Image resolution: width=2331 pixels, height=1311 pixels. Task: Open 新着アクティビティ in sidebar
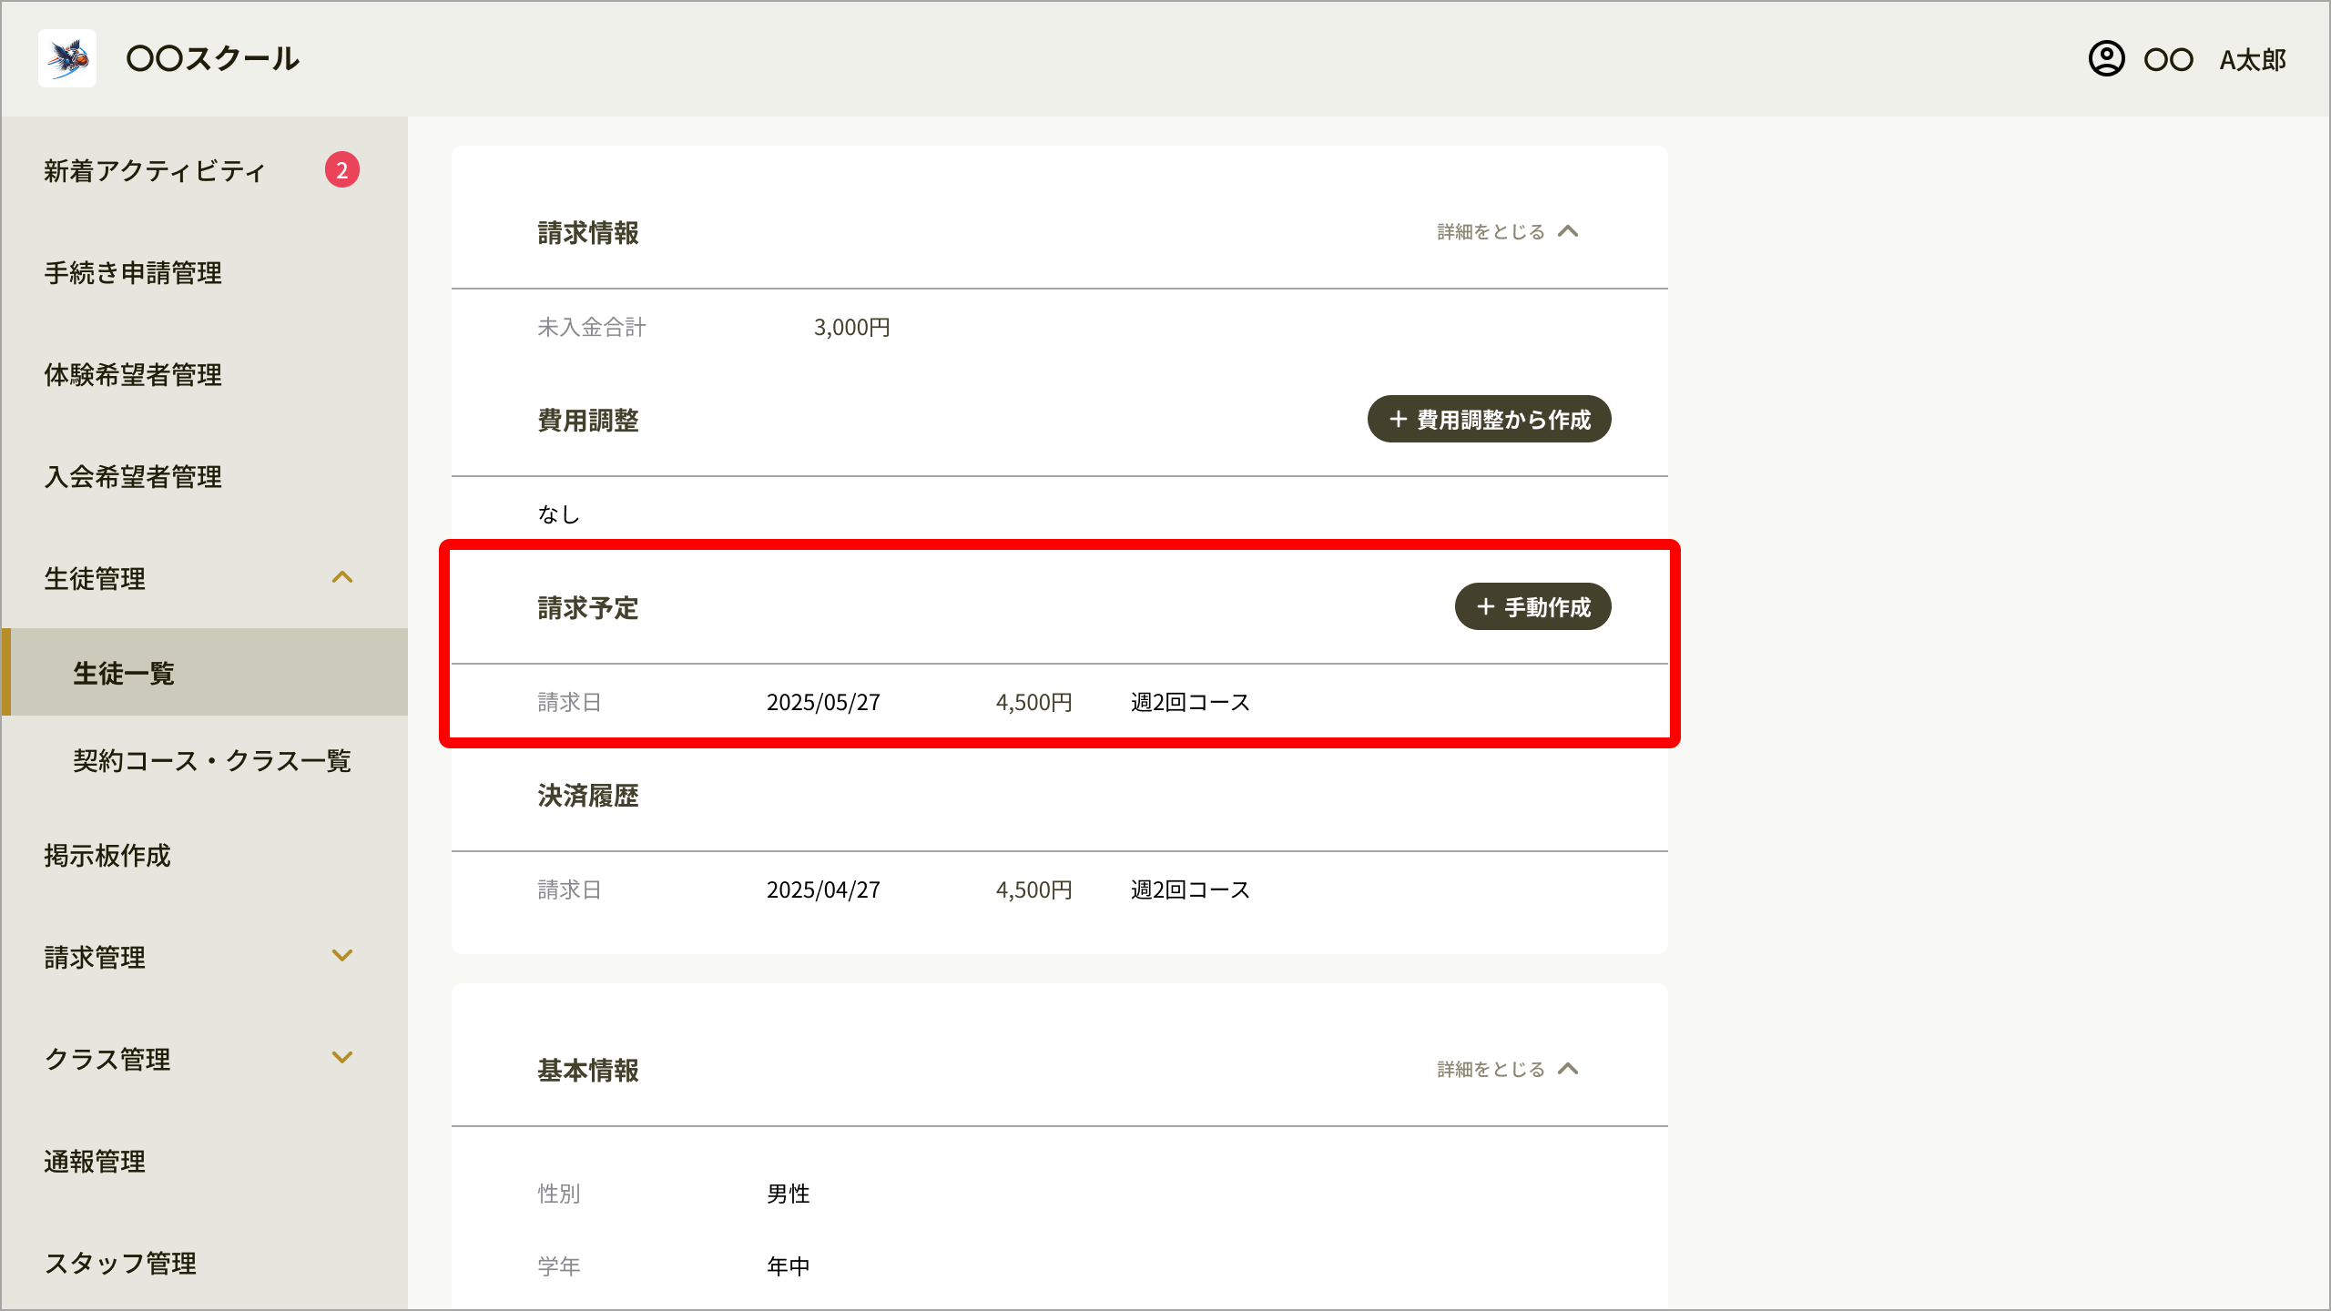coord(154,170)
